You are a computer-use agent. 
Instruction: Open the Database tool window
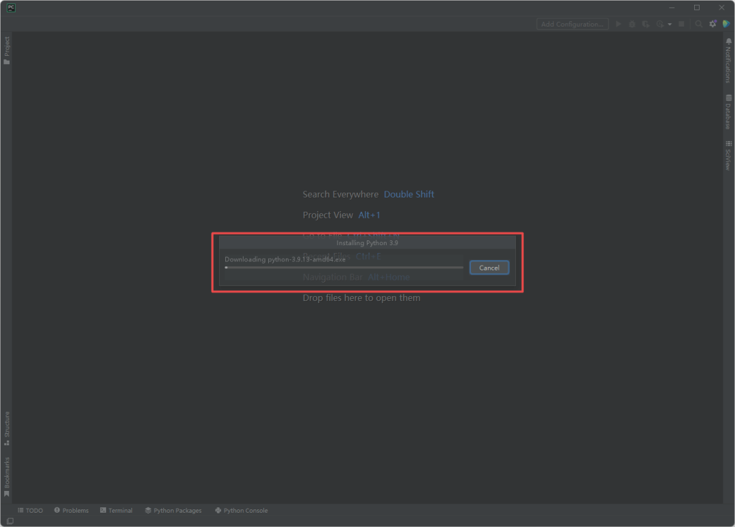[728, 112]
